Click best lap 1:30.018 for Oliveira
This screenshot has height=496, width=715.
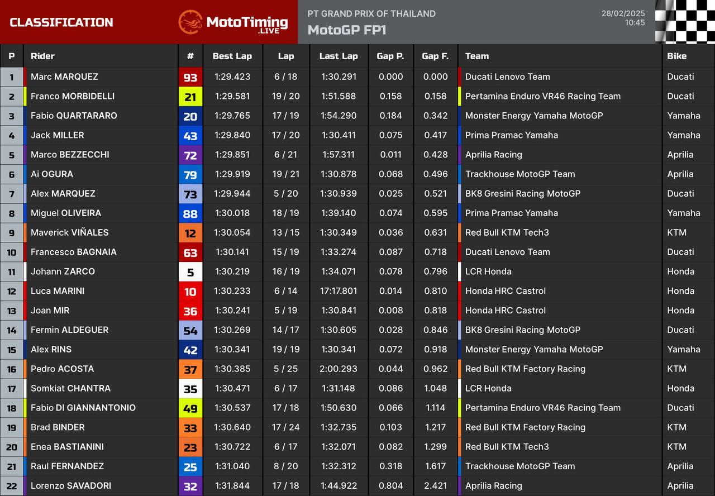[x=232, y=213]
